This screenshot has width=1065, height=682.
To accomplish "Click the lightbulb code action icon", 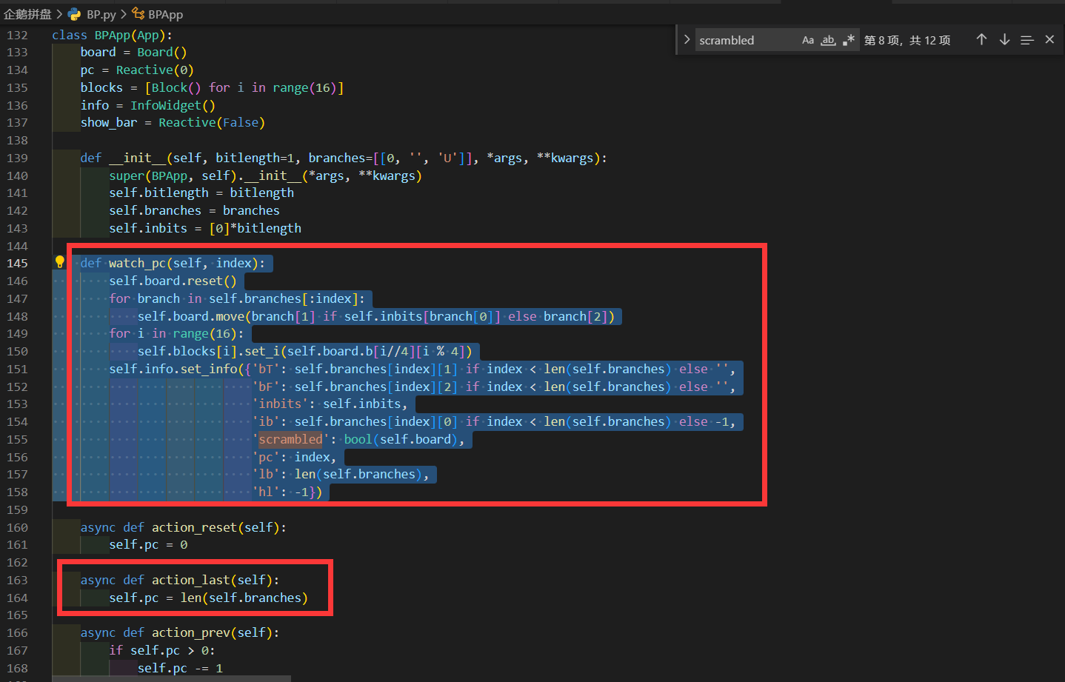I will (x=60, y=262).
